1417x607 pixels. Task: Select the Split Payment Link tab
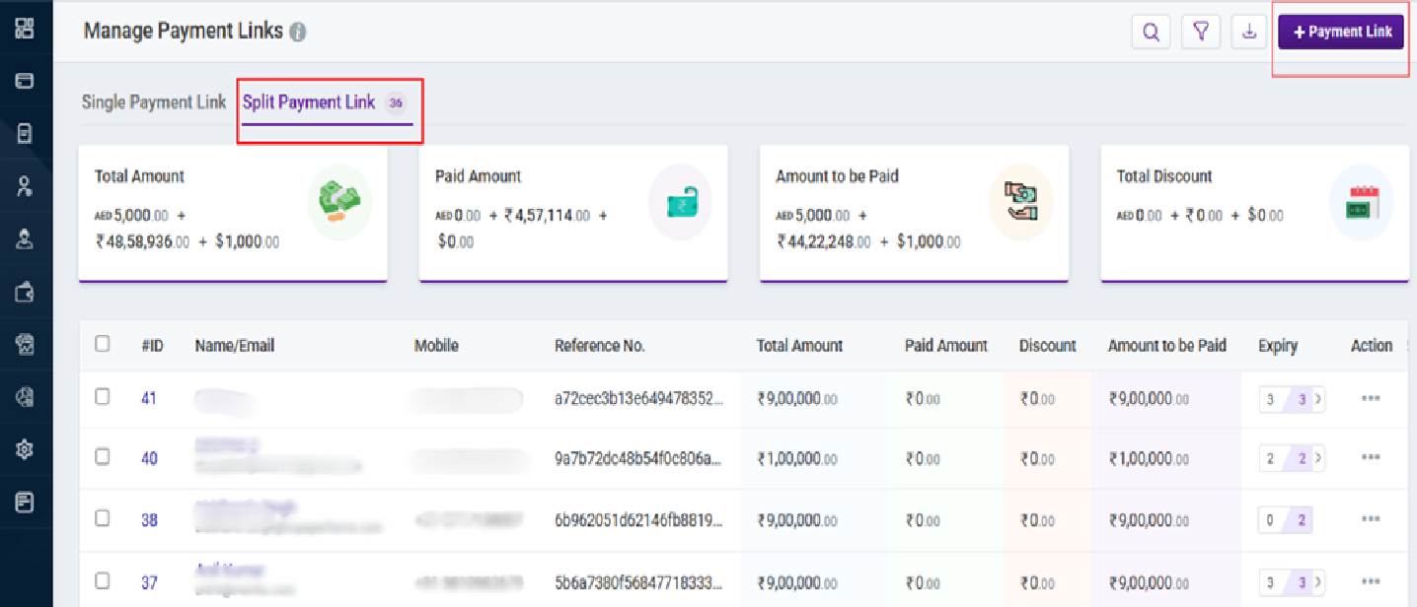326,102
